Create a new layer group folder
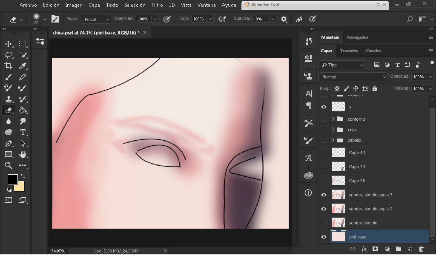The height and width of the screenshot is (255, 436). [x=398, y=249]
